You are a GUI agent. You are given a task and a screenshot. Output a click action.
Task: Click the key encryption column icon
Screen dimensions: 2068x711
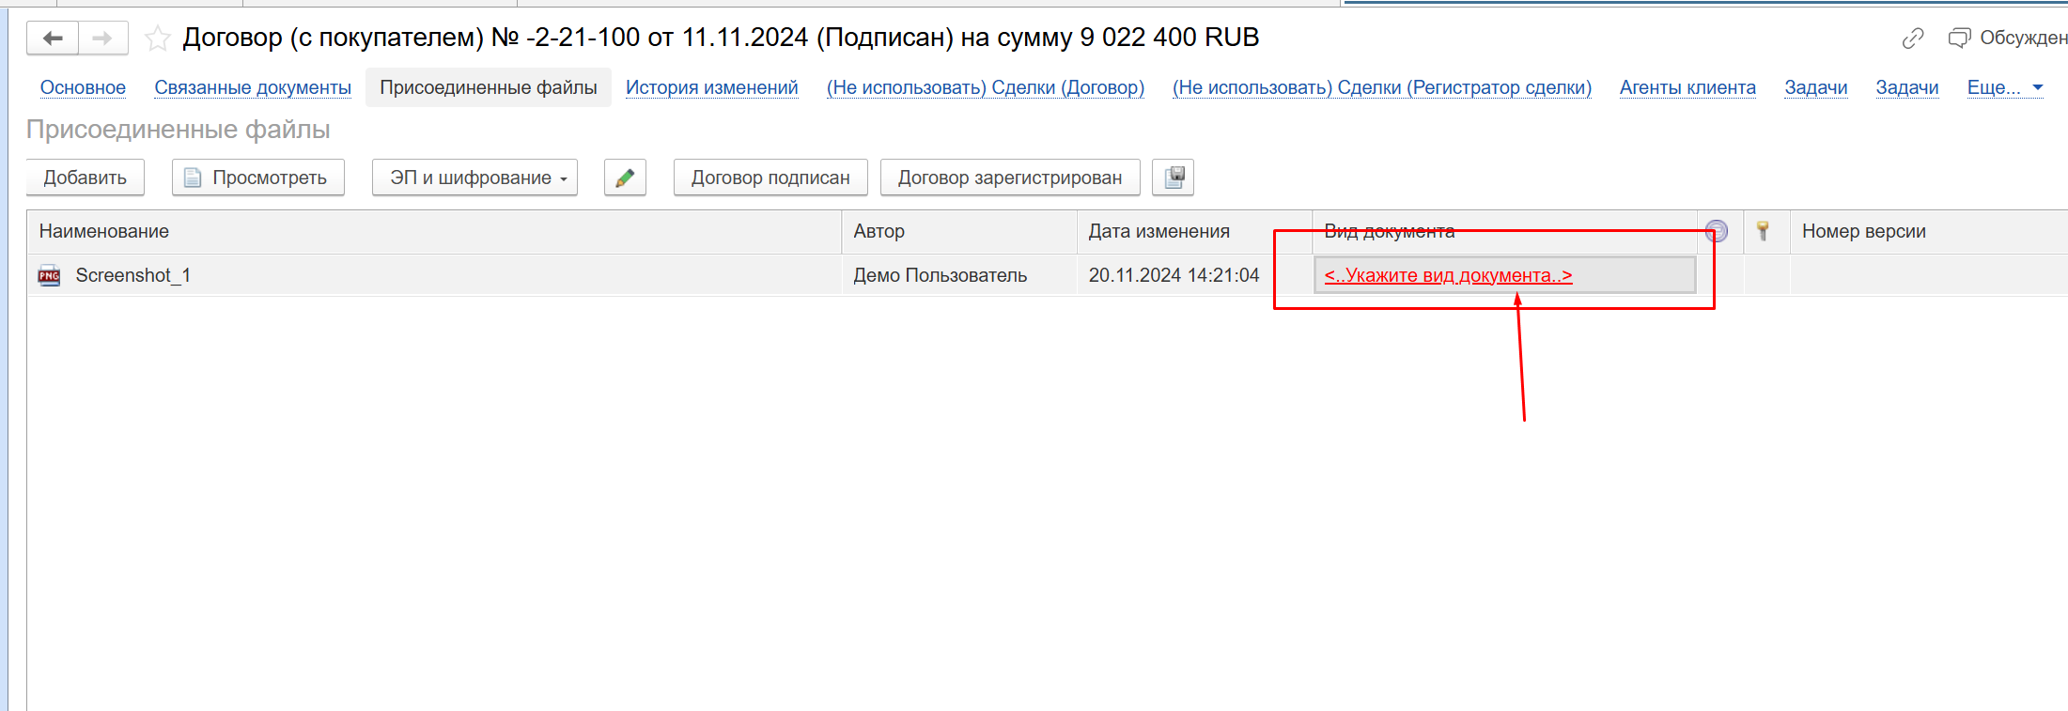(1763, 231)
